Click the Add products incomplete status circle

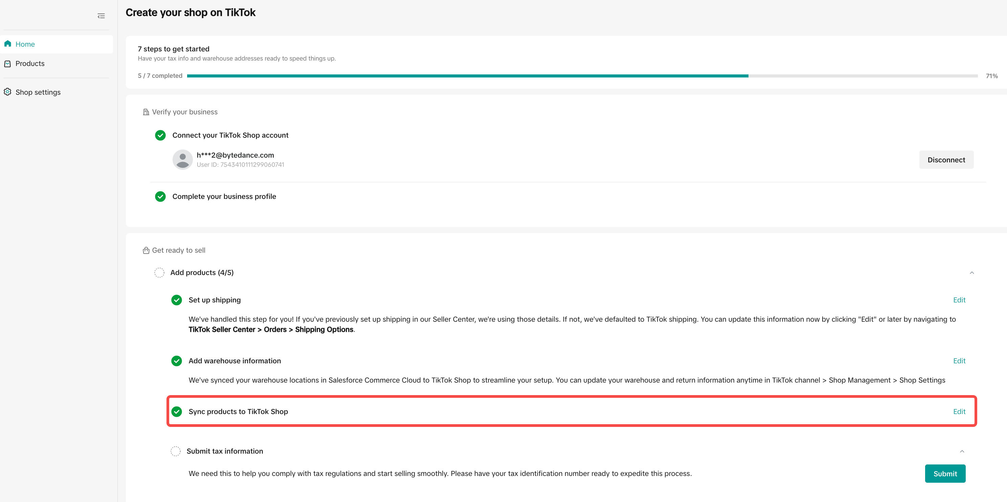pos(159,273)
